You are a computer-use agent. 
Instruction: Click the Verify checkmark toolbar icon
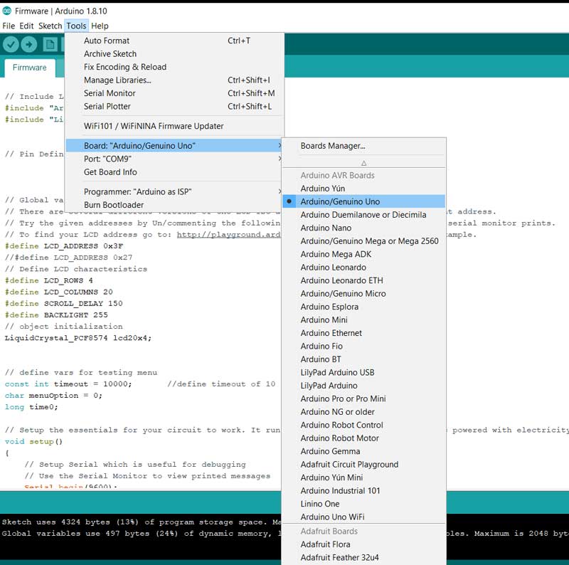[x=11, y=45]
